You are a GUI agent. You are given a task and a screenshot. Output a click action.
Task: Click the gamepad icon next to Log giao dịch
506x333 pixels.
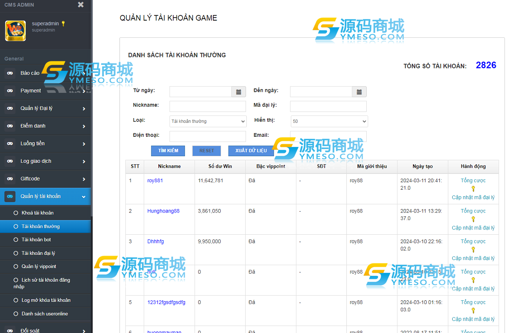[x=10, y=161]
